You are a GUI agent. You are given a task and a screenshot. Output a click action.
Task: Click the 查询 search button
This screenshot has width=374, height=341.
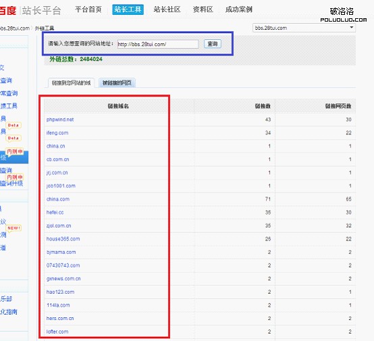(213, 44)
